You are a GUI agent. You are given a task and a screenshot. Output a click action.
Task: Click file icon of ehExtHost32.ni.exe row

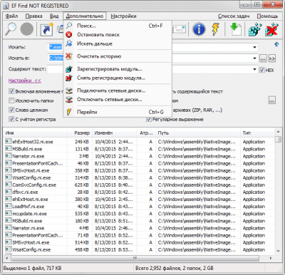pos(9,142)
